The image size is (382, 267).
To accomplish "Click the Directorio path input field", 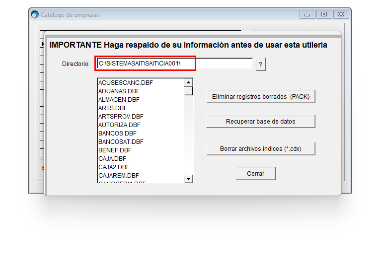I will 175,64.
